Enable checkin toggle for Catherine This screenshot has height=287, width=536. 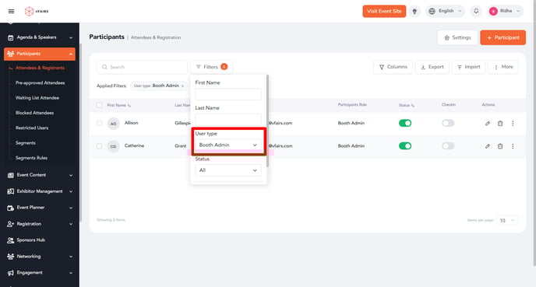tap(448, 146)
